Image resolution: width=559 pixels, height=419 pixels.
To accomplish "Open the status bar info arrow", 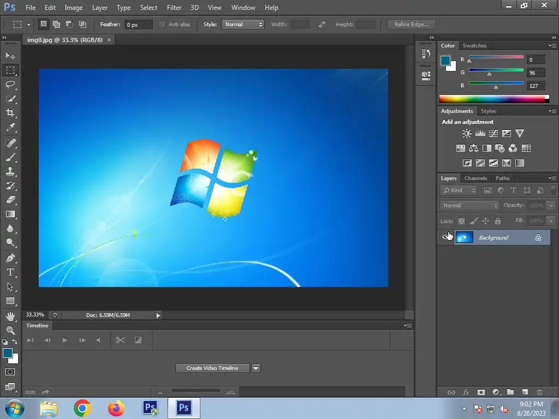I will [158, 315].
